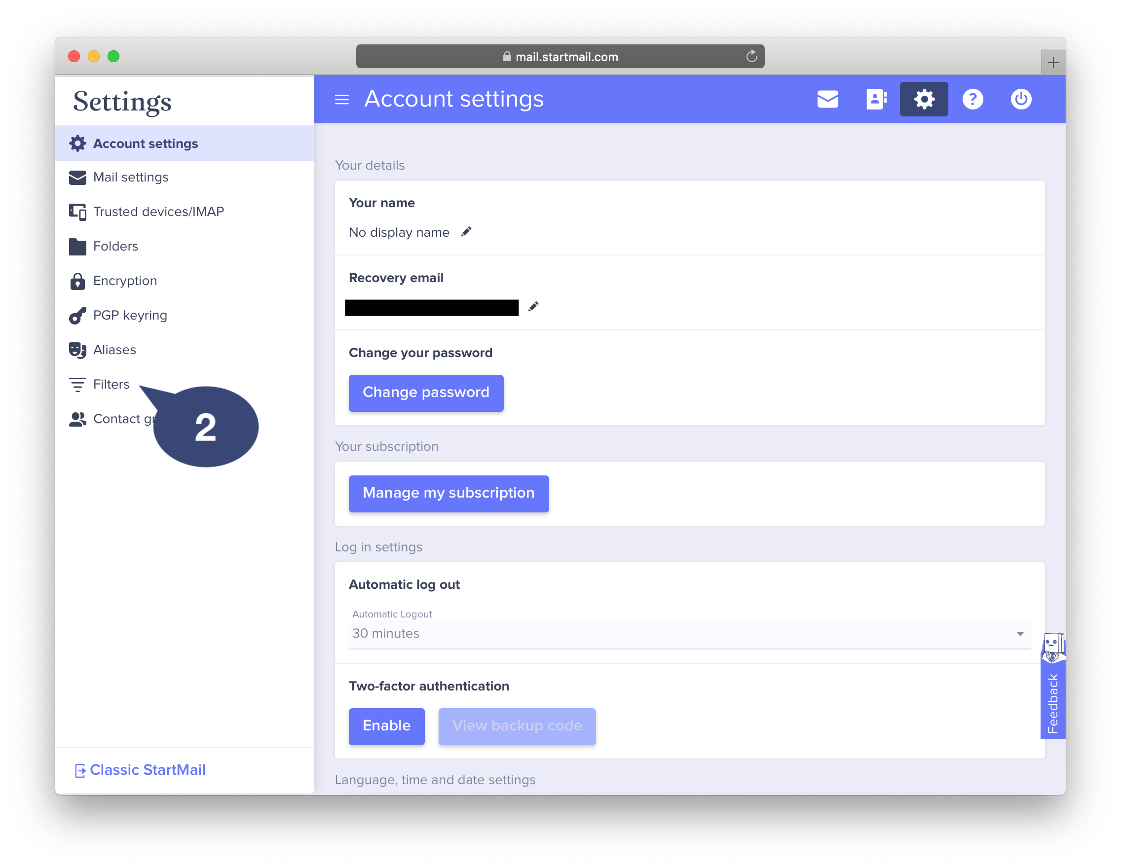Open the Encryption settings section
Viewport: 1121px width, 868px height.
125,281
